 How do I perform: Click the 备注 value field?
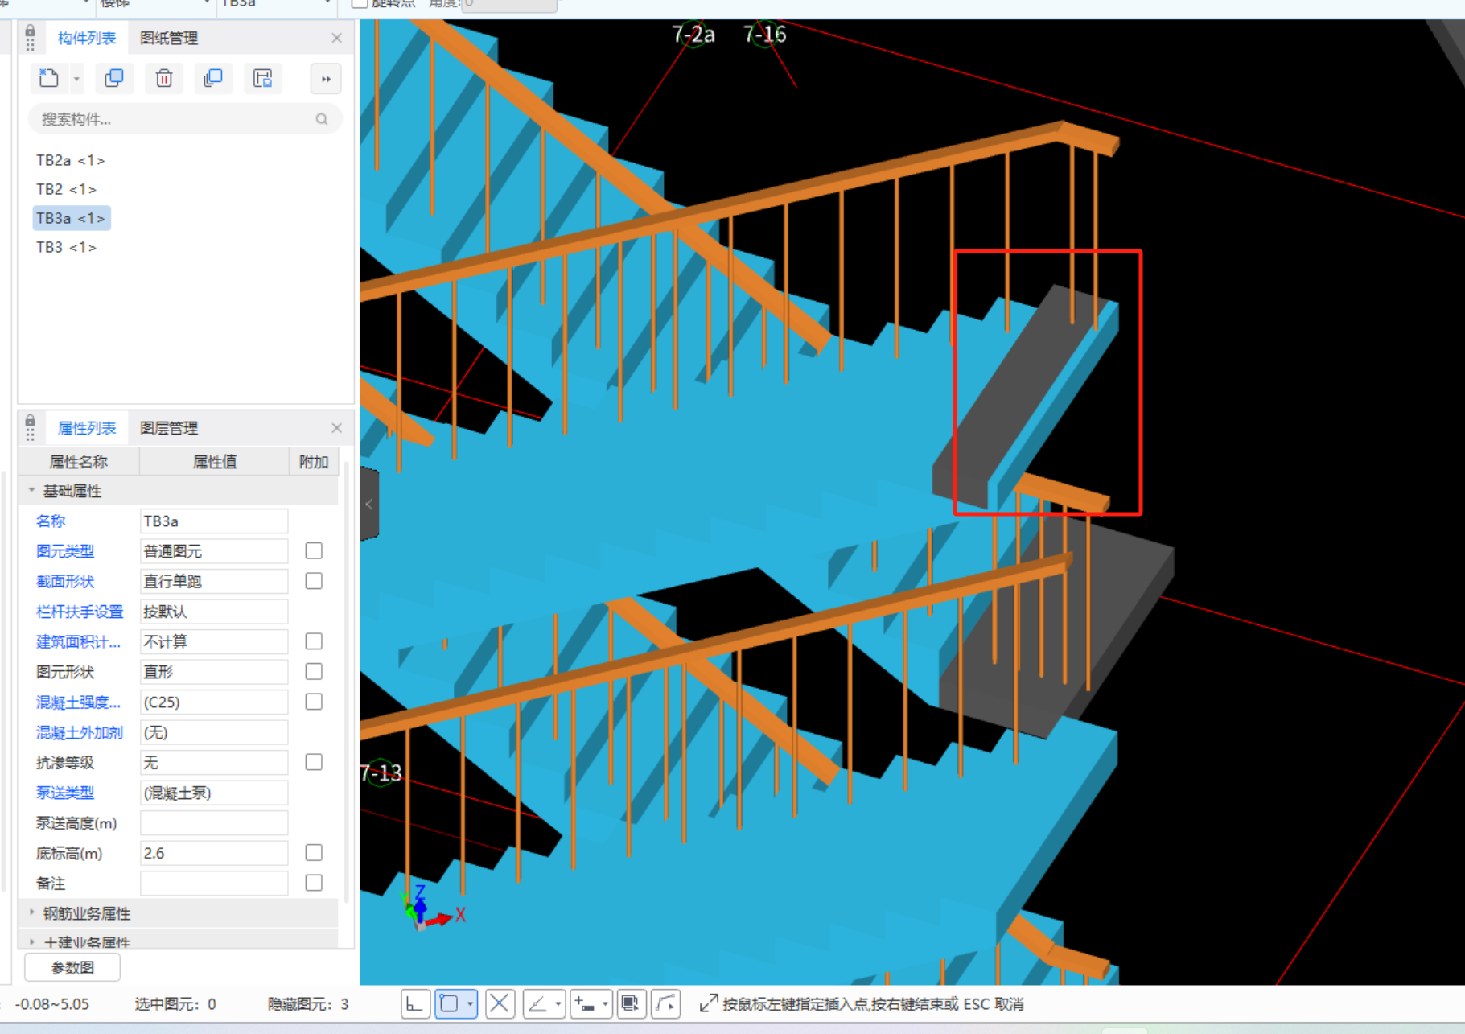click(x=214, y=883)
